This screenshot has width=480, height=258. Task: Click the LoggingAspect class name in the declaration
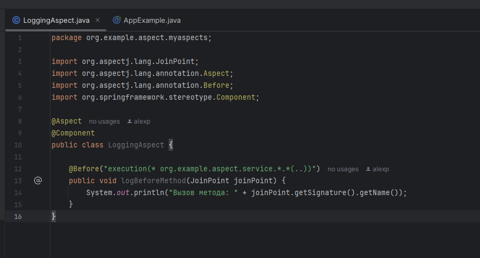pyautogui.click(x=136, y=145)
